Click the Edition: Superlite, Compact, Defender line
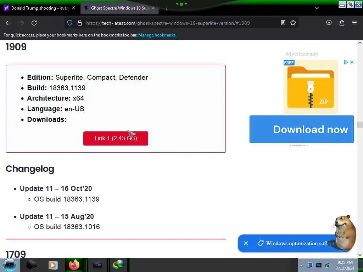The image size is (363, 272). [x=88, y=77]
